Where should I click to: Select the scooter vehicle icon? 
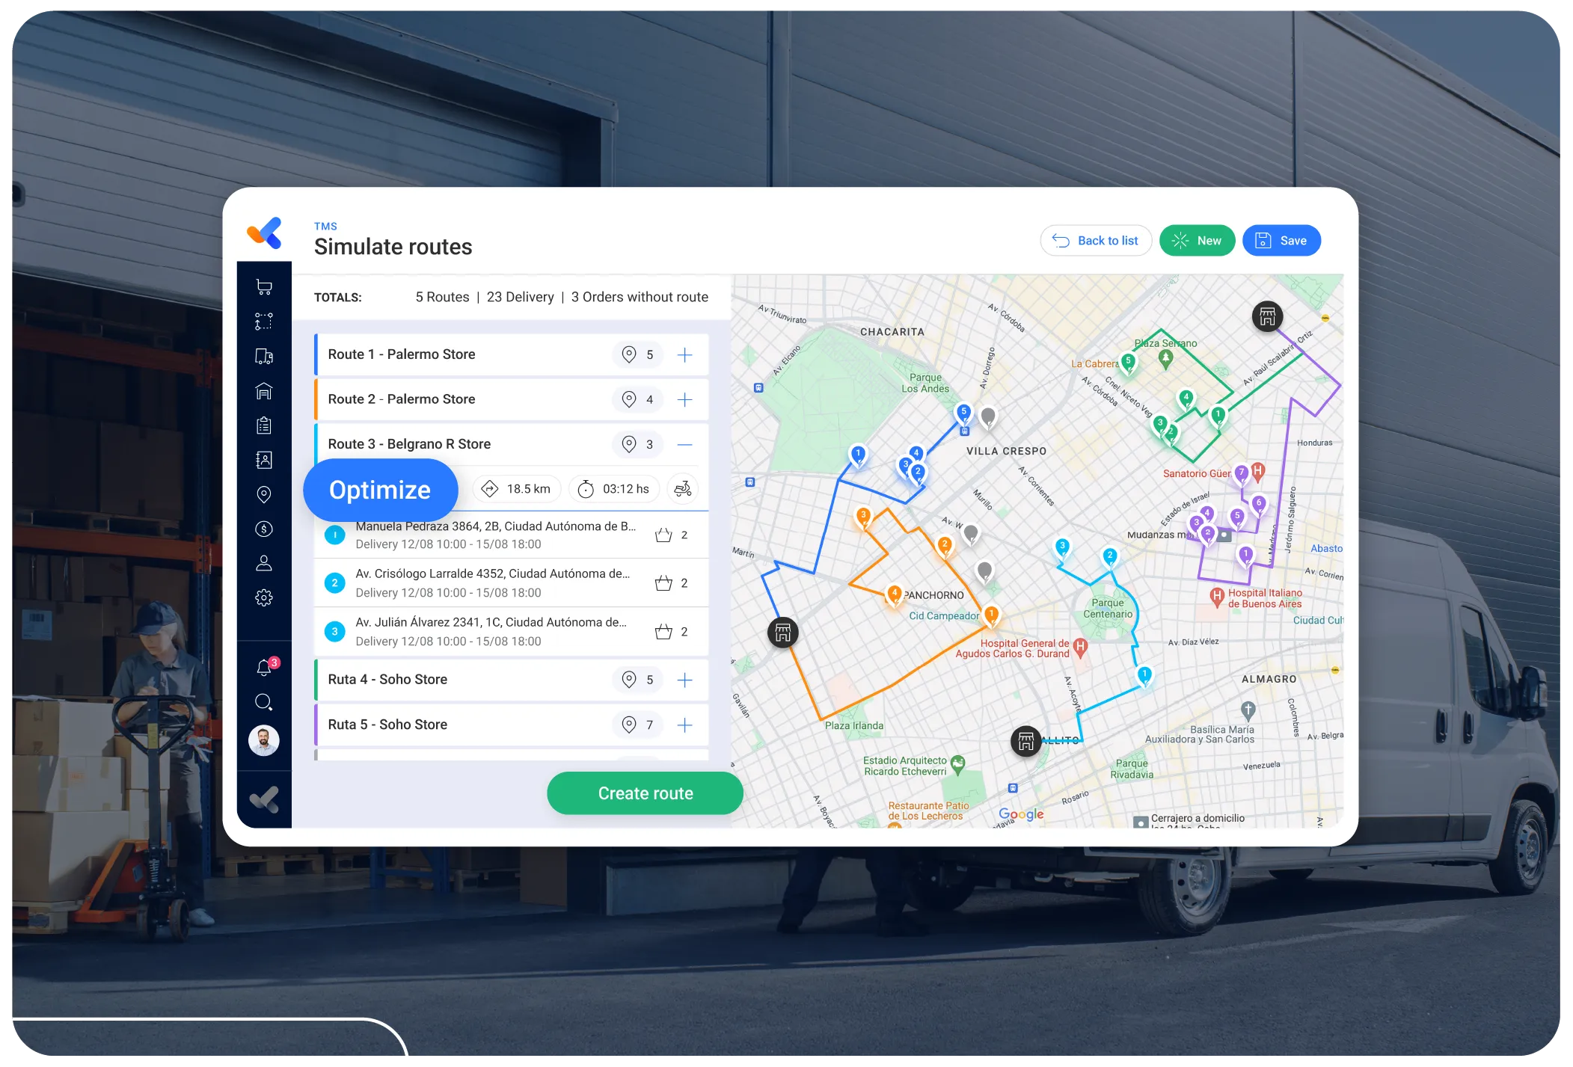tap(682, 489)
